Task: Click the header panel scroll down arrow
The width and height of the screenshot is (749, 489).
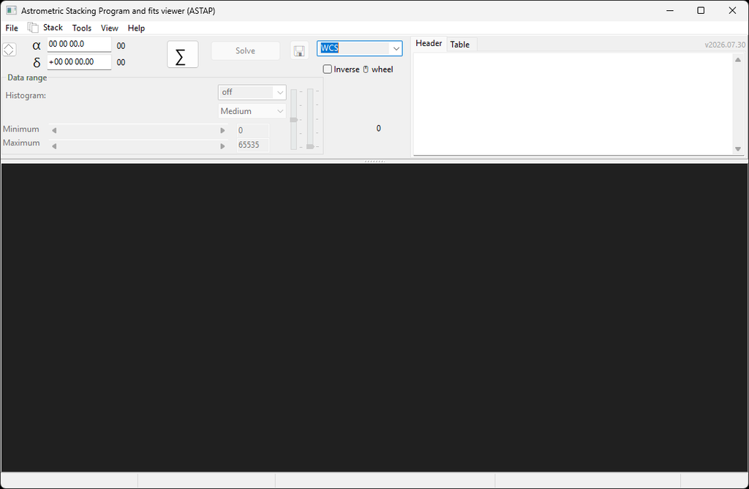Action: (738, 149)
